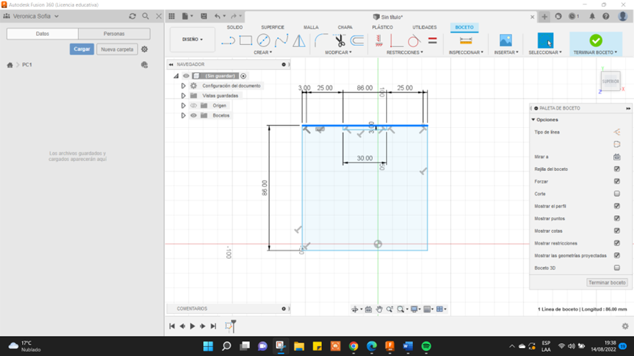Click the SUPERIOR view cube
The height and width of the screenshot is (356, 634).
[610, 81]
